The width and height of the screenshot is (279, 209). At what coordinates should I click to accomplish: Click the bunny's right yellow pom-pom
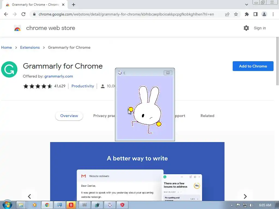159,124
